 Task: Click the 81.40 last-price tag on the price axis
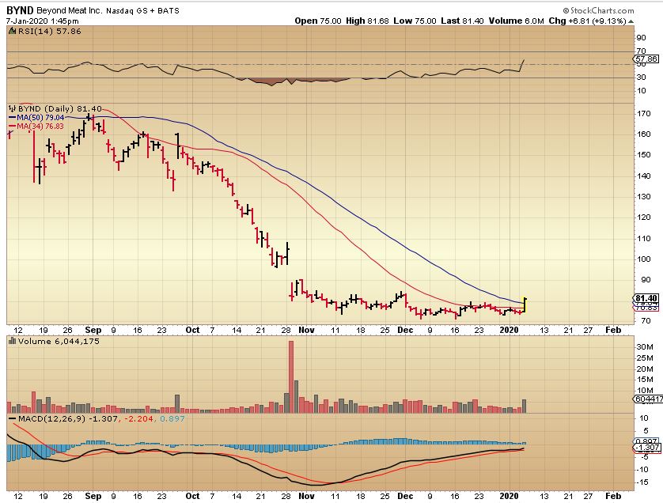646,298
